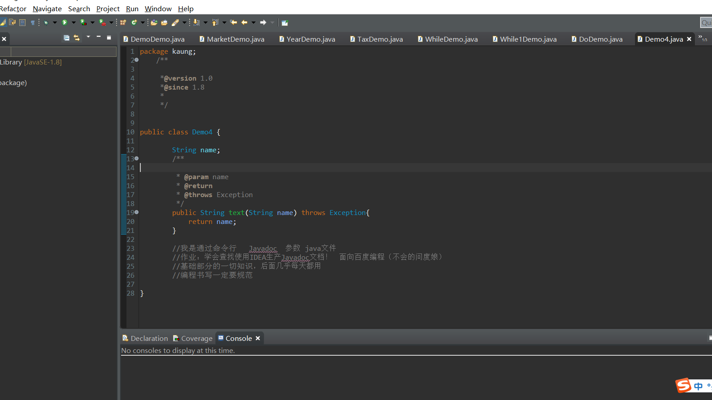The image size is (712, 400).
Task: Switch to DoDemo.java editor tab
Action: [597, 39]
